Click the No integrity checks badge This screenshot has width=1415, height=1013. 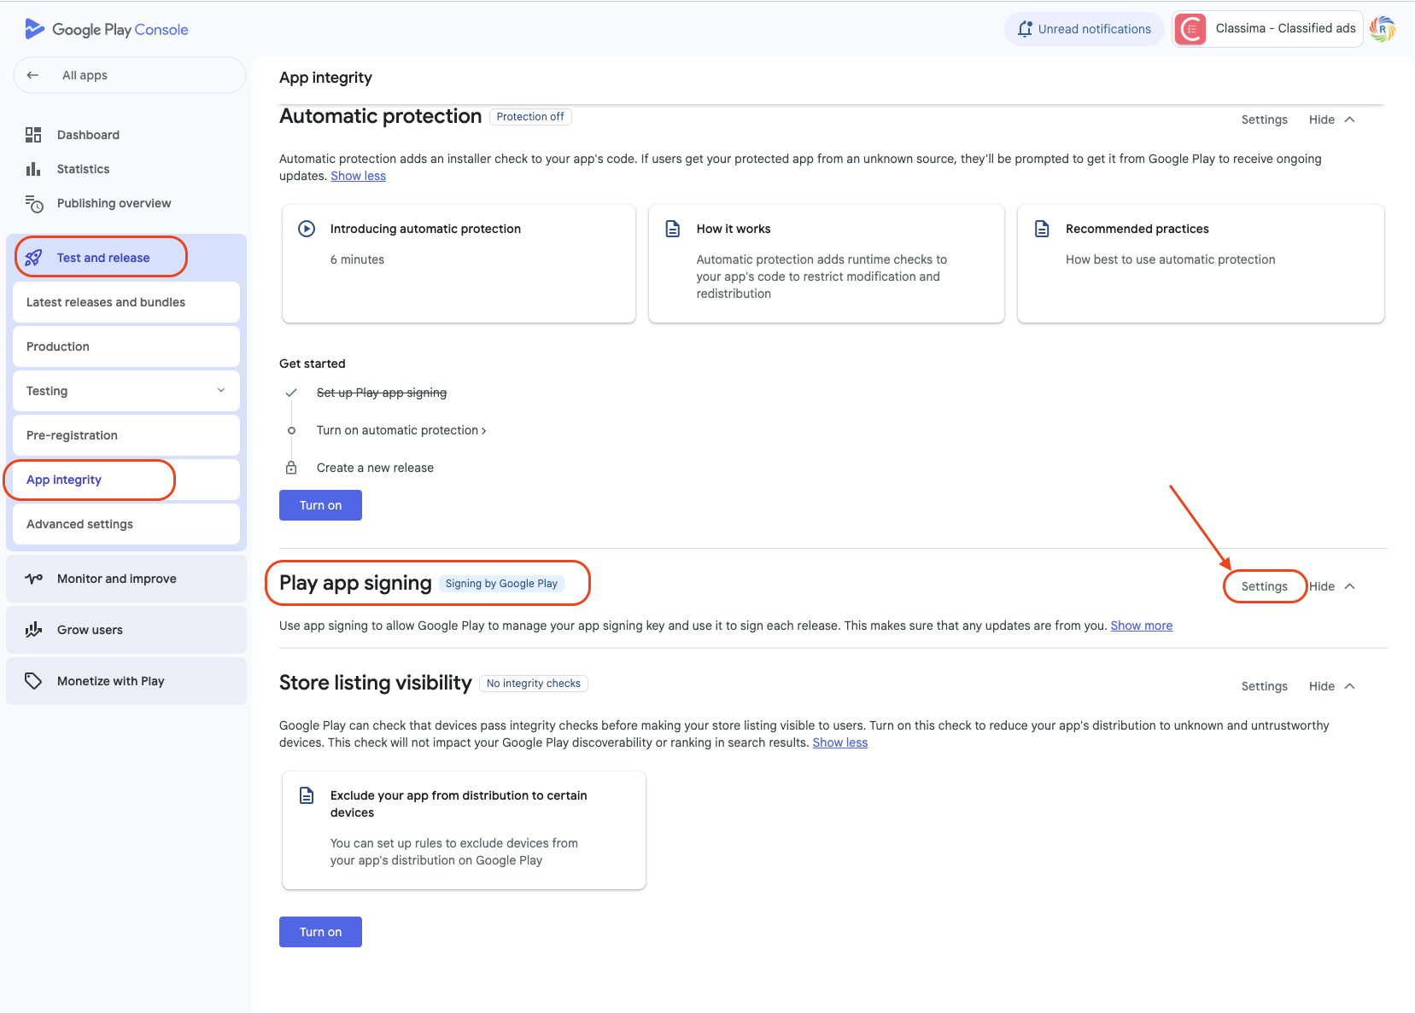[534, 684]
